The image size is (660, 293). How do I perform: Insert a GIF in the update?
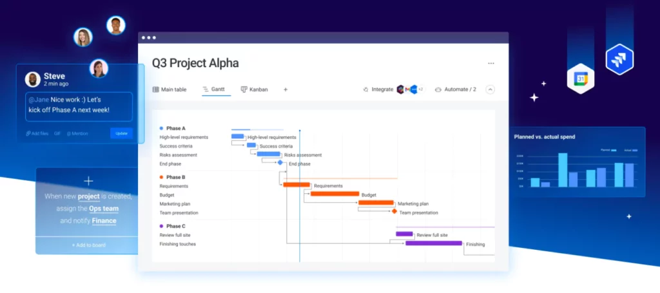57,133
